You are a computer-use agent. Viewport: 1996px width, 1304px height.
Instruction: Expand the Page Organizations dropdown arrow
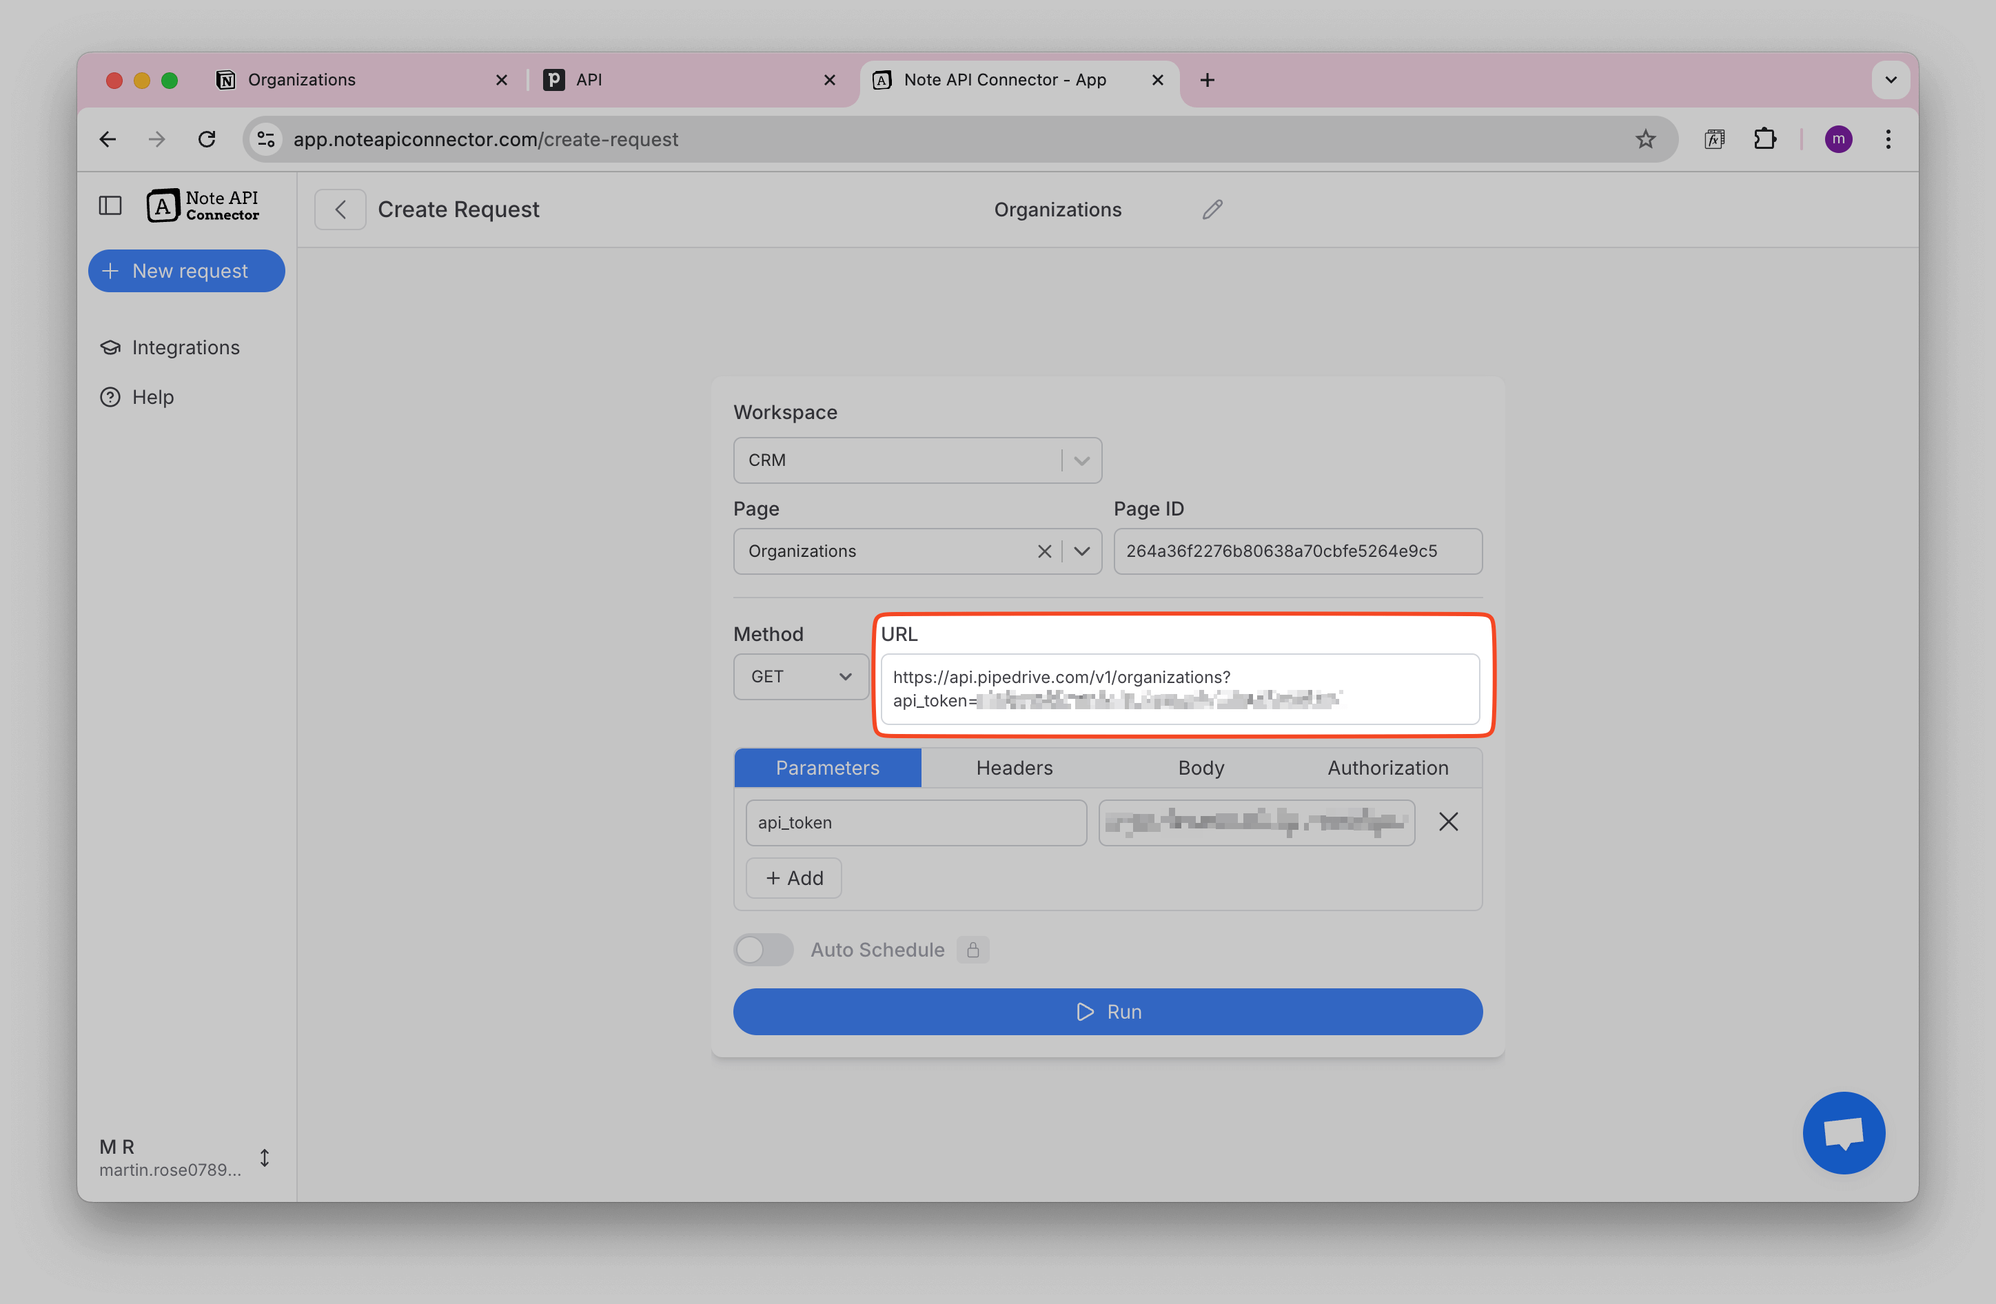click(1082, 551)
